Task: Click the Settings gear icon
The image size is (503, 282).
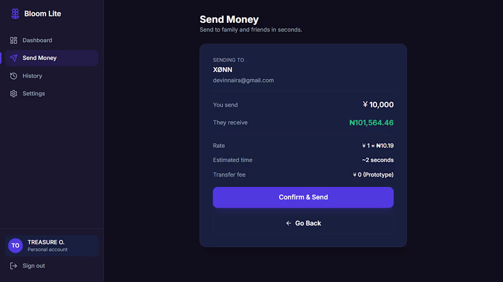Action: tap(13, 94)
